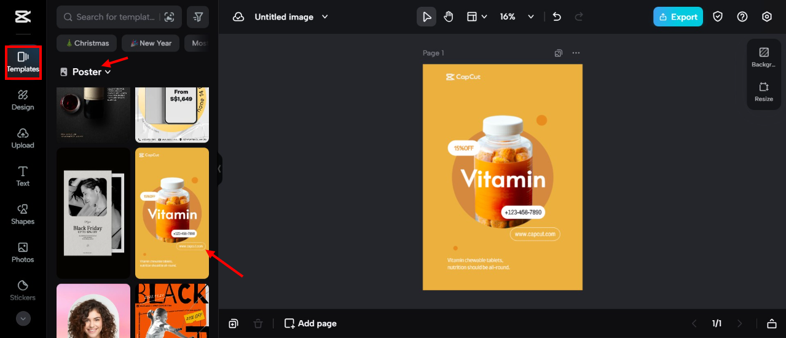
Task: Open the Text sidebar tab
Action: 23,176
